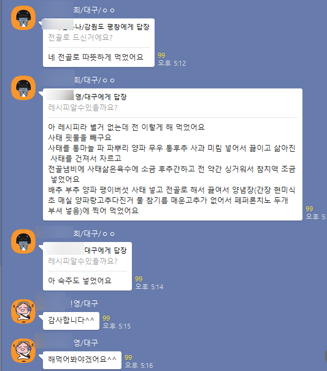Select the '네 전골로 따뜻하게 먹었어요' message
The image size is (327, 371).
pos(96,57)
